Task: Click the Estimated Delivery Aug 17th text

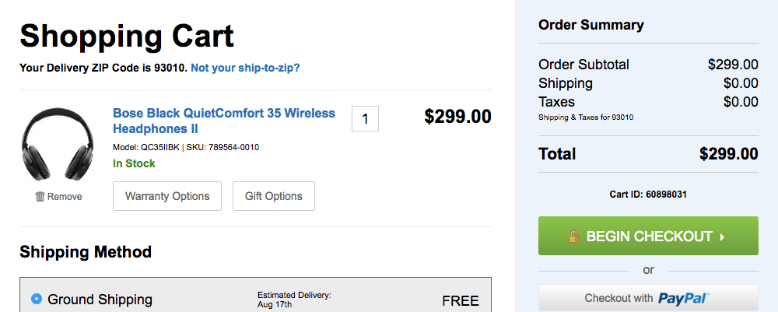Action: click(294, 300)
